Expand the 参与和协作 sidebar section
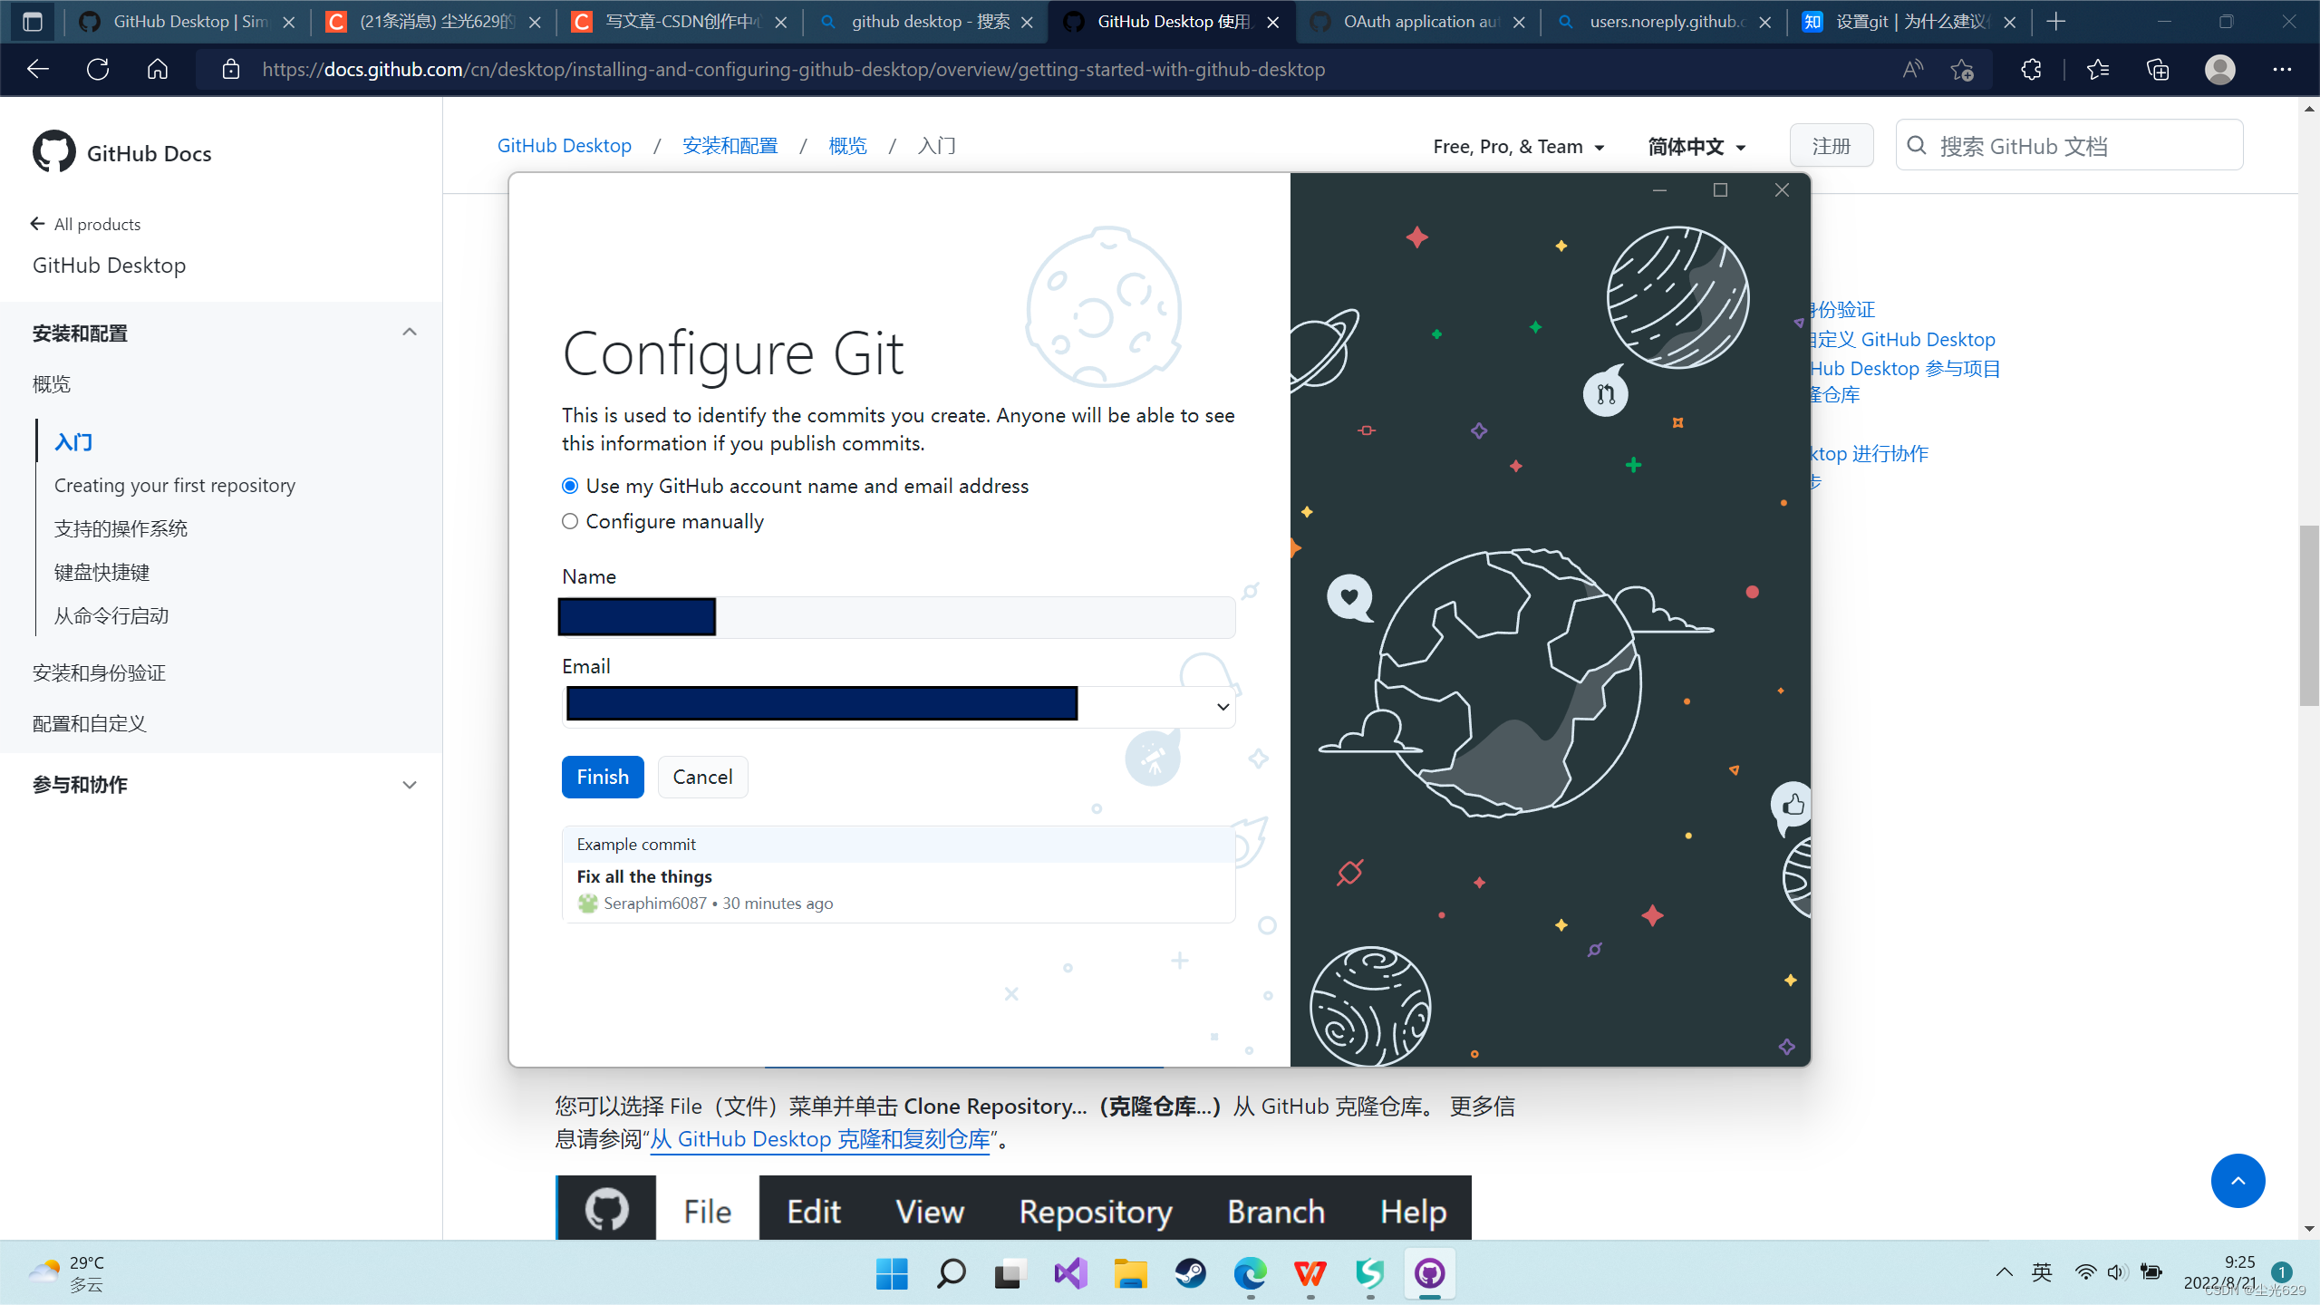The image size is (2320, 1305). [x=410, y=785]
